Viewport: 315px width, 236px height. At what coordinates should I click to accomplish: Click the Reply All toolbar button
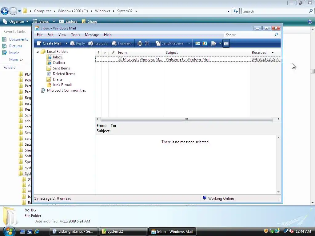click(98, 43)
